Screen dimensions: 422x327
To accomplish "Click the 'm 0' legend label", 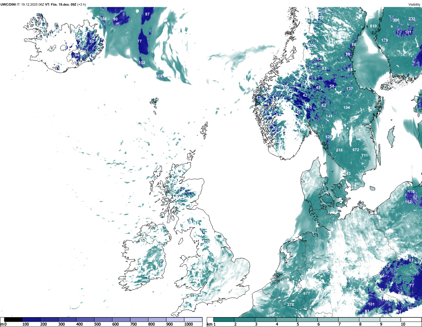I will [x=4, y=324].
